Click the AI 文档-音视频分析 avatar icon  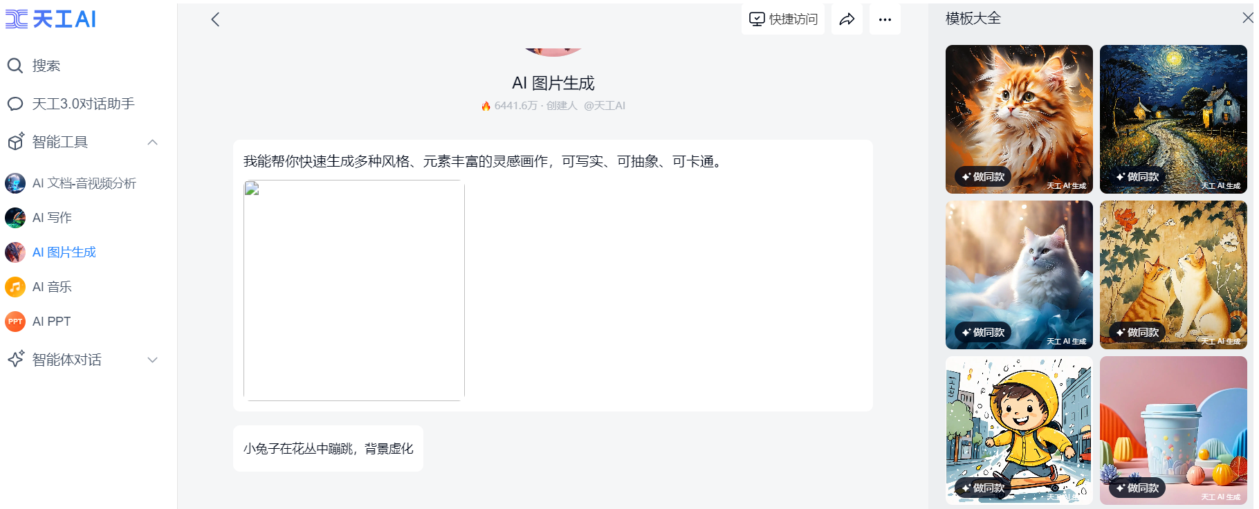(15, 183)
